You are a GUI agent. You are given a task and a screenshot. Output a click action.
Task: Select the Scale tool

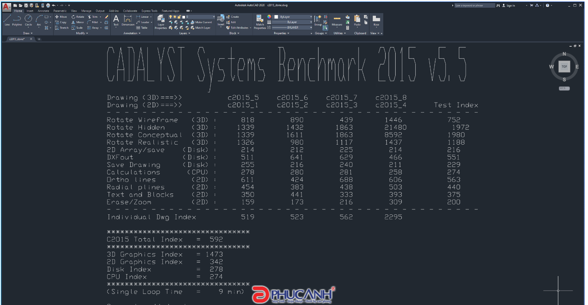pyautogui.click(x=77, y=28)
